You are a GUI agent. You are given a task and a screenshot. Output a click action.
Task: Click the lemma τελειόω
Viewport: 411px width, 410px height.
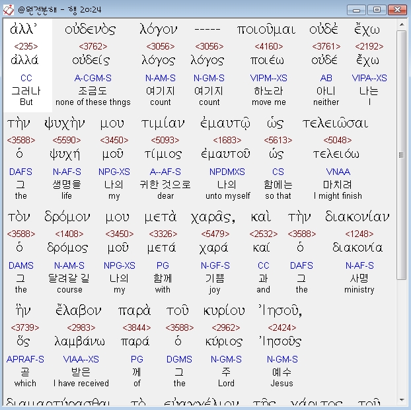pos(336,154)
